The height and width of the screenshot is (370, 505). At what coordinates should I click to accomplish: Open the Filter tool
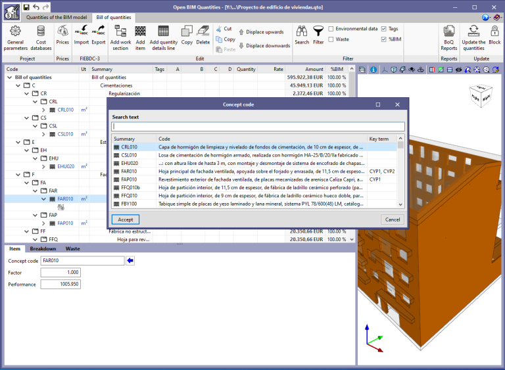click(318, 36)
